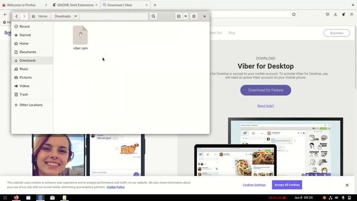This screenshot has width=357, height=201.
Task: Open Recent in the Files sidebar
Action: click(32, 26)
